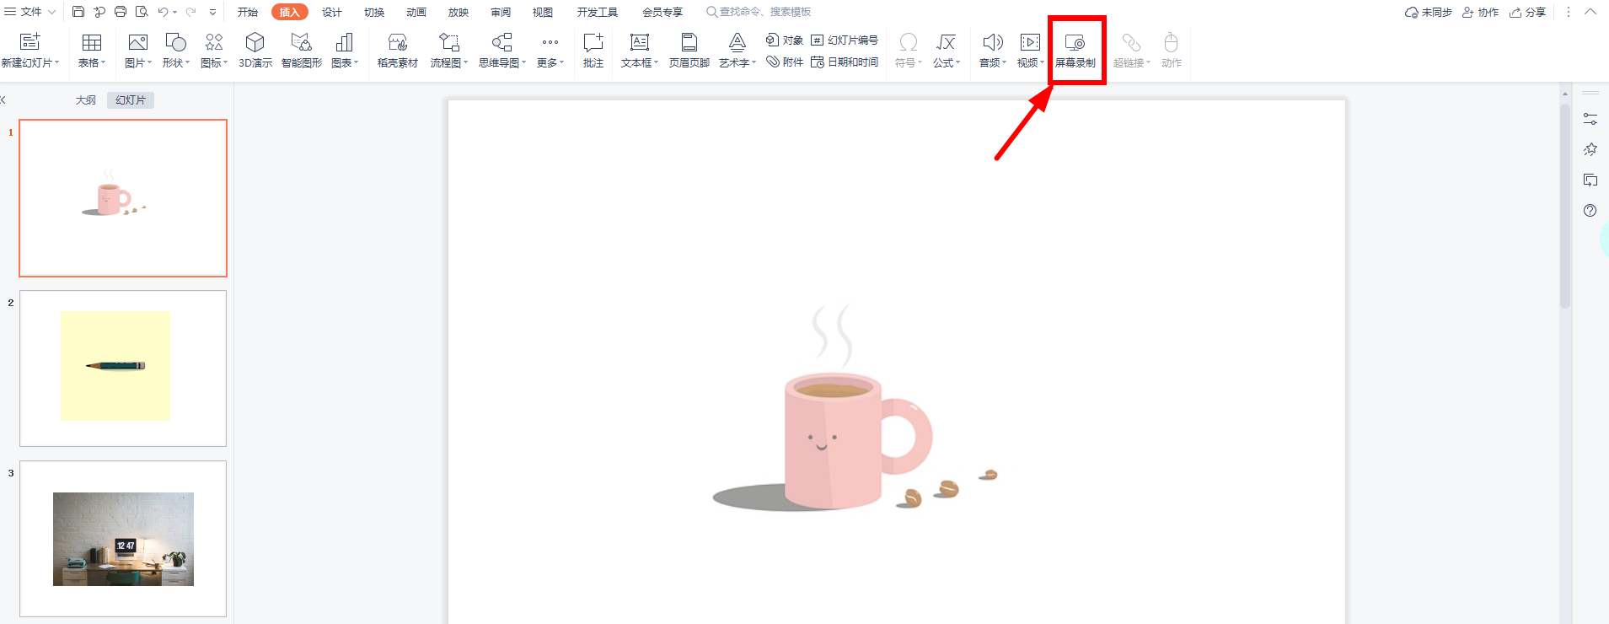
Task: Click the 分享 share button
Action: click(1528, 12)
